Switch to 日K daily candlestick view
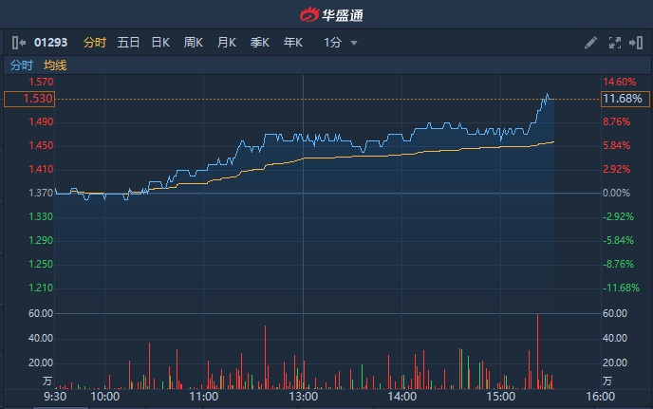Screen dimensions: 653x409 click(x=160, y=43)
